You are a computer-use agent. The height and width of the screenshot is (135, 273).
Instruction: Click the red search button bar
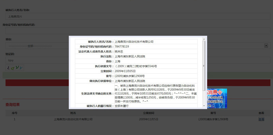(37, 83)
